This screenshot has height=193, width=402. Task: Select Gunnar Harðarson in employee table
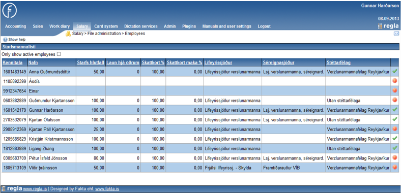tap(46, 110)
